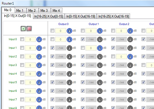The image size is (154, 109).
Task: Toggle the Output 1 mute checkbox
Action: pyautogui.click(x=83, y=30)
